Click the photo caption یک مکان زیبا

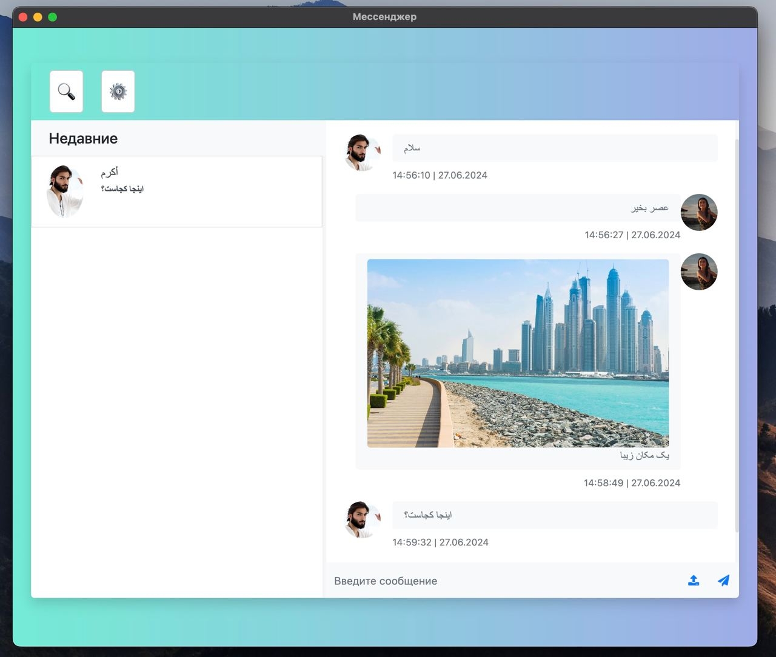644,455
